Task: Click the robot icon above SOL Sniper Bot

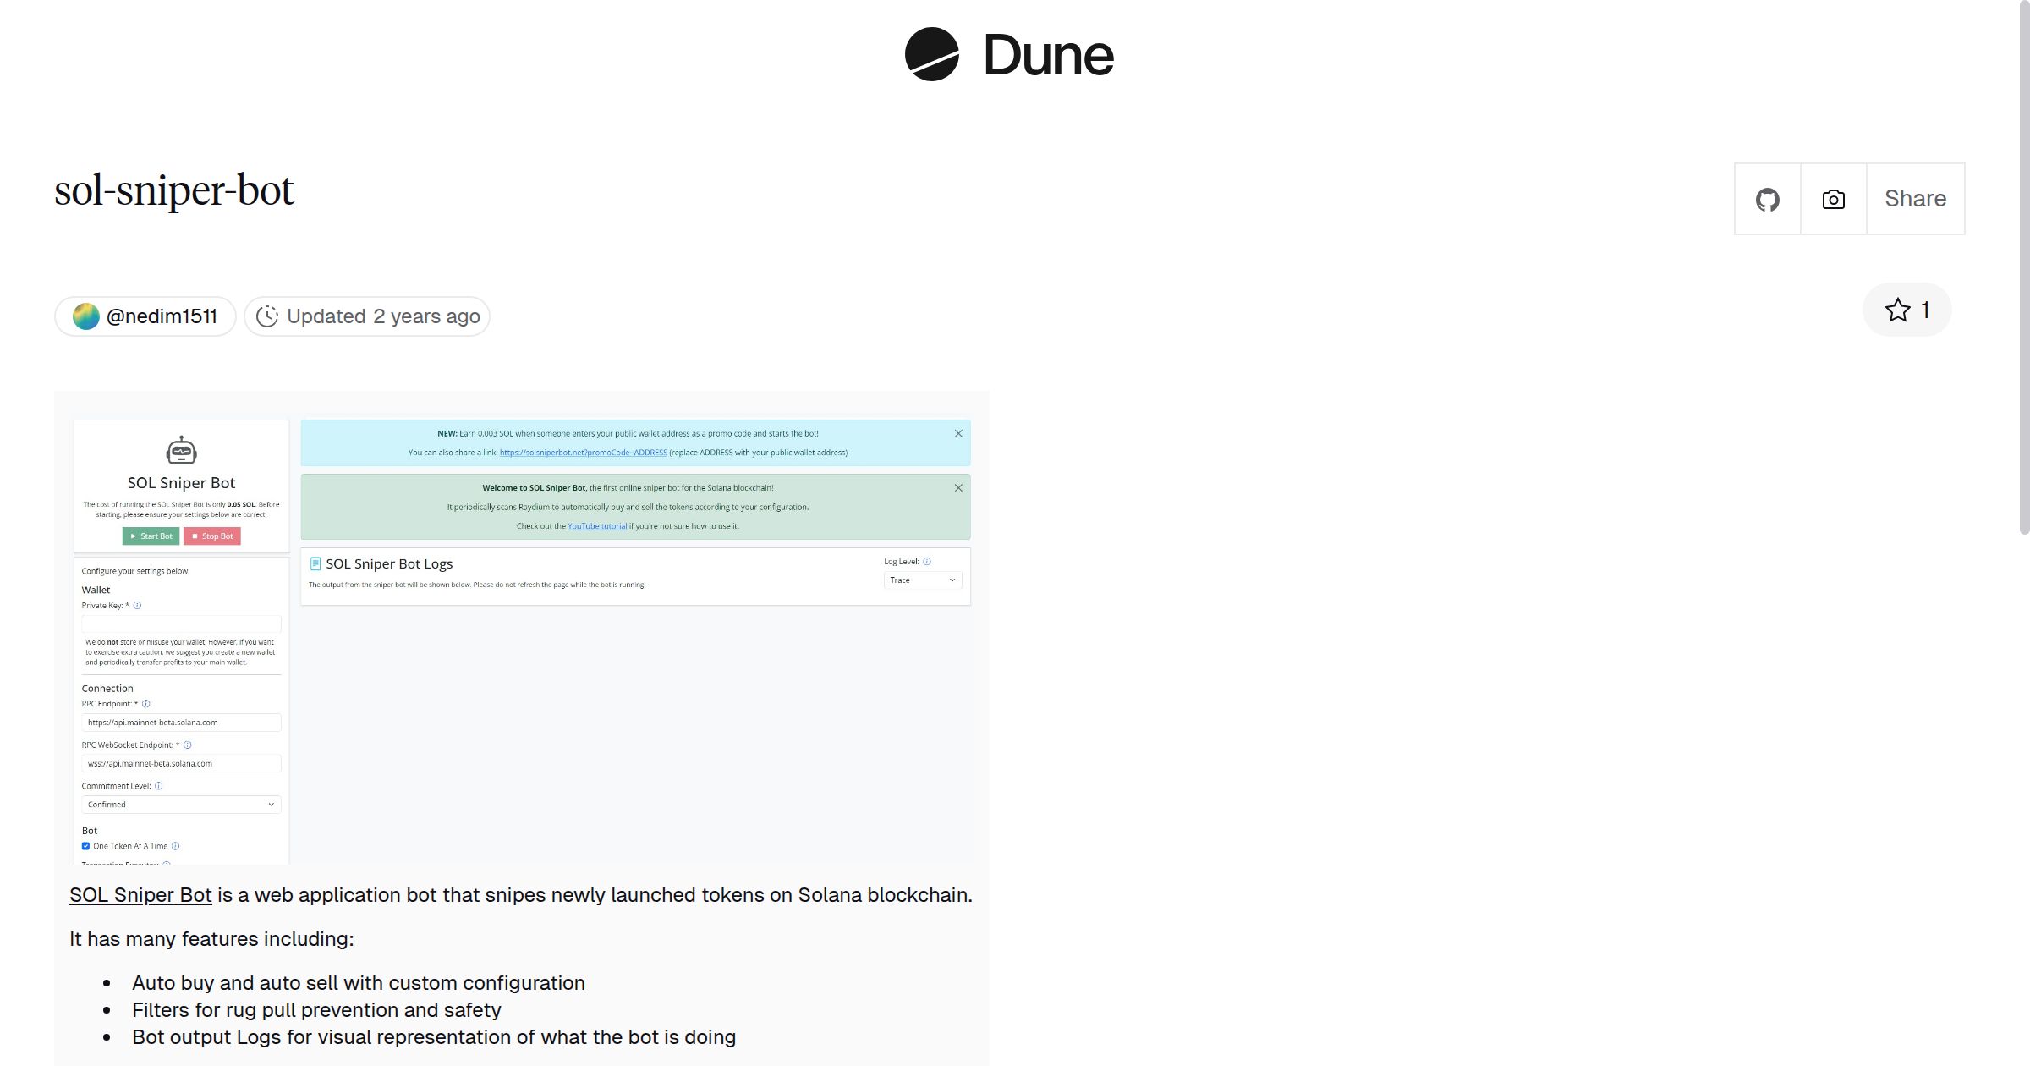Action: pyautogui.click(x=181, y=451)
